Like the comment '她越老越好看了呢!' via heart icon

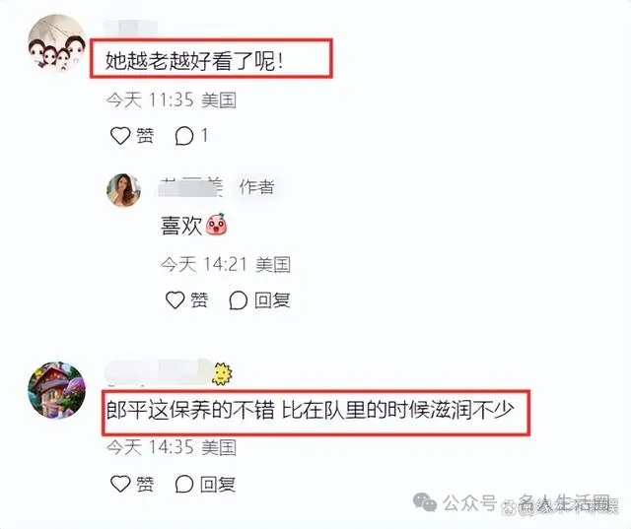coord(120,136)
